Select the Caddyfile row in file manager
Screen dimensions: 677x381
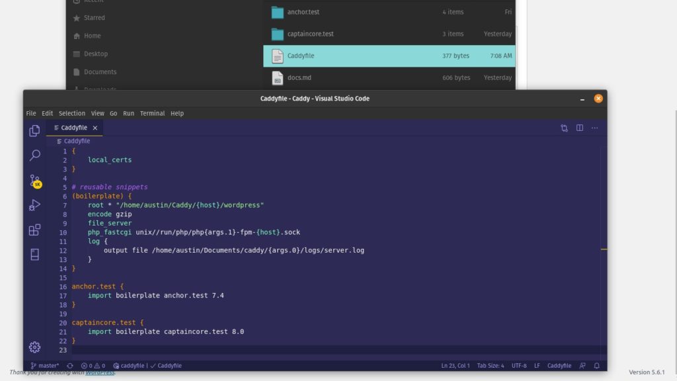(389, 56)
